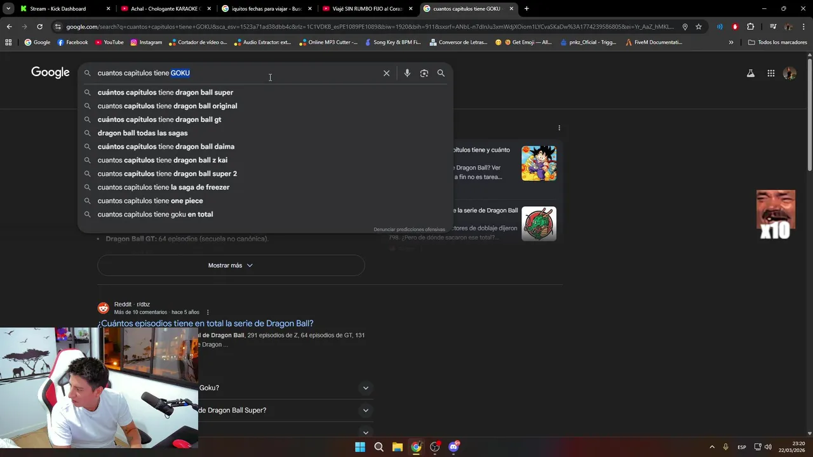
Task: Navigate back in browser history
Action: point(9,27)
